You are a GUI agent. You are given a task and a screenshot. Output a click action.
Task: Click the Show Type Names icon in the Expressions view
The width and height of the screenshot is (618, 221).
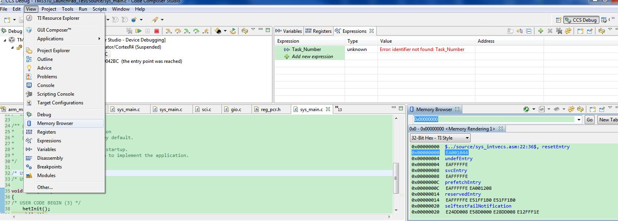(511, 31)
